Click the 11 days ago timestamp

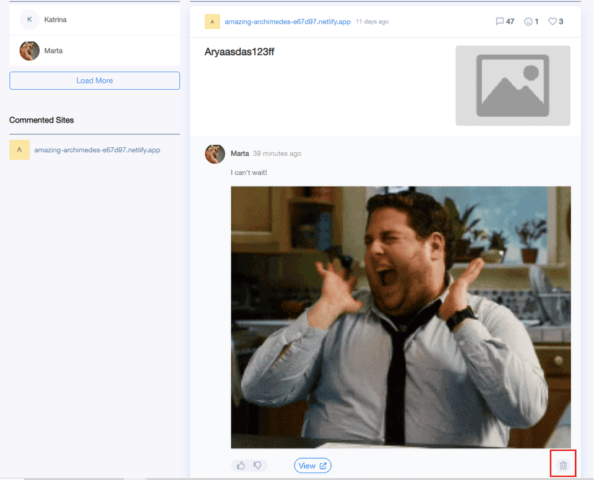372,22
